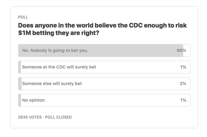Viewport: 207px width, 137px height.
Task: Click the small gray bar on the CDC option
Action: 19,67
